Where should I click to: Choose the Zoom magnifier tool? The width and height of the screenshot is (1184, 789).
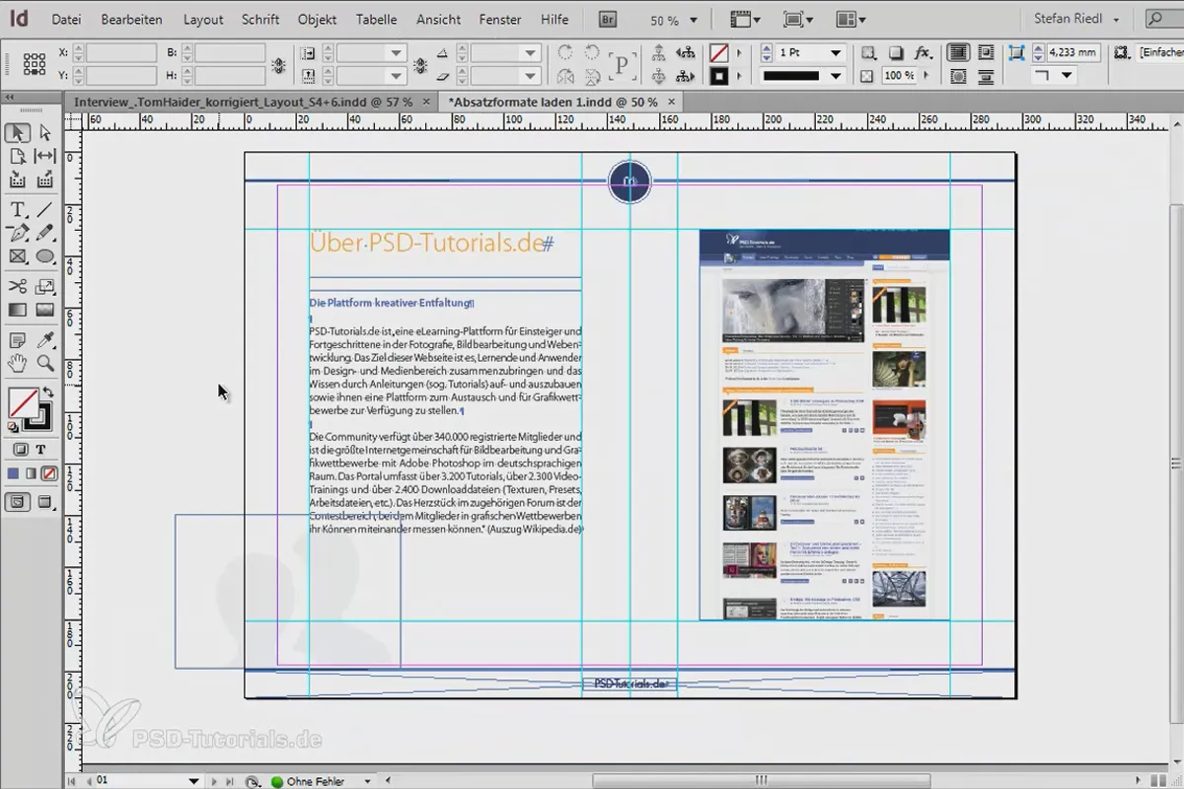click(x=44, y=363)
